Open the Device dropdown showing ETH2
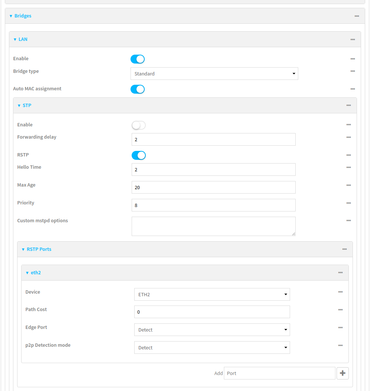 tap(212, 294)
